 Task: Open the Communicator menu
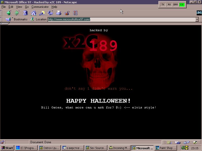[40, 7]
